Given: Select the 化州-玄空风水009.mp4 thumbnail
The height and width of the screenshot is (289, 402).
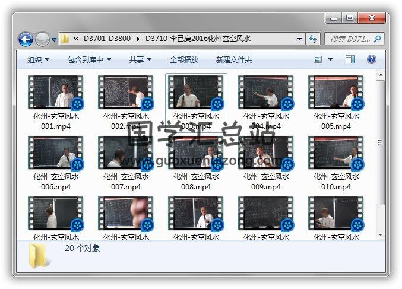Looking at the screenshot, I should [266, 153].
